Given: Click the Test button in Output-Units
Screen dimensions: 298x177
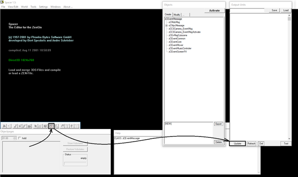Looking at the screenshot, I should coord(286,143).
